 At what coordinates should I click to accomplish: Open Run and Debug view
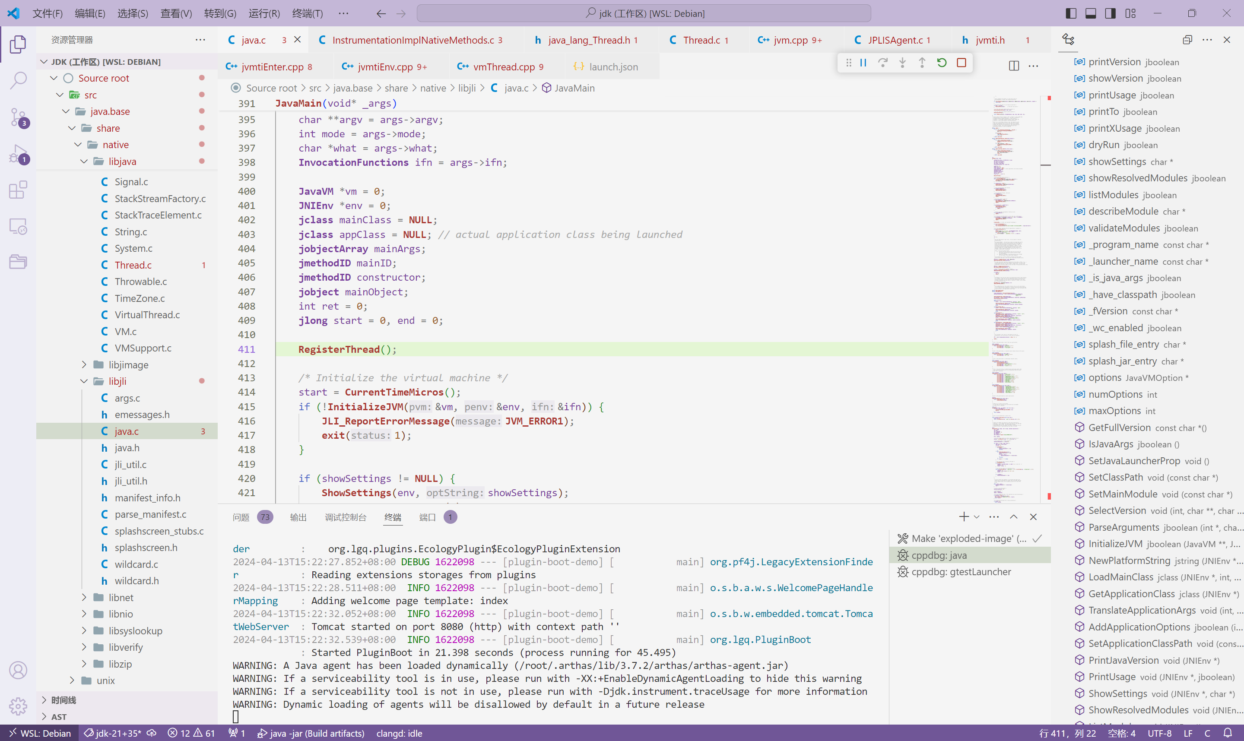[x=18, y=154]
